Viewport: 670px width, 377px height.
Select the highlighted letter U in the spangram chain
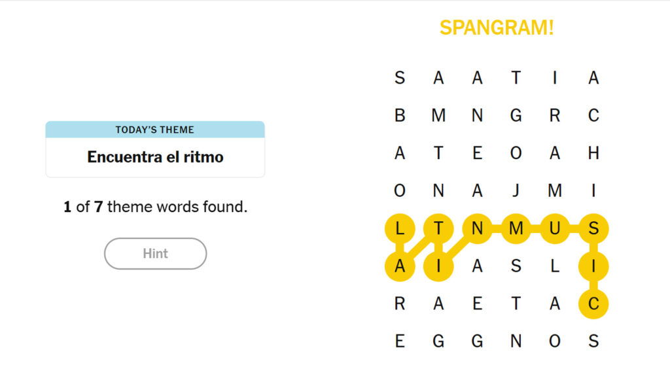point(555,228)
